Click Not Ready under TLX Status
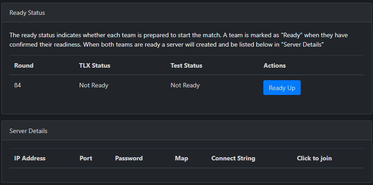Image resolution: width=373 pixels, height=185 pixels. (93, 85)
